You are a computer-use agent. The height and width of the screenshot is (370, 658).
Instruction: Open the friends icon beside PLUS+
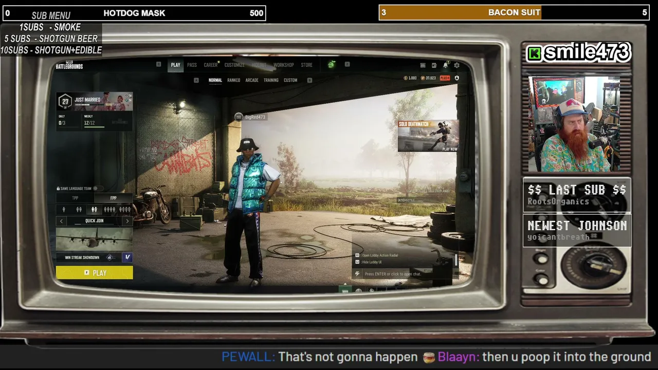pyautogui.click(x=456, y=78)
